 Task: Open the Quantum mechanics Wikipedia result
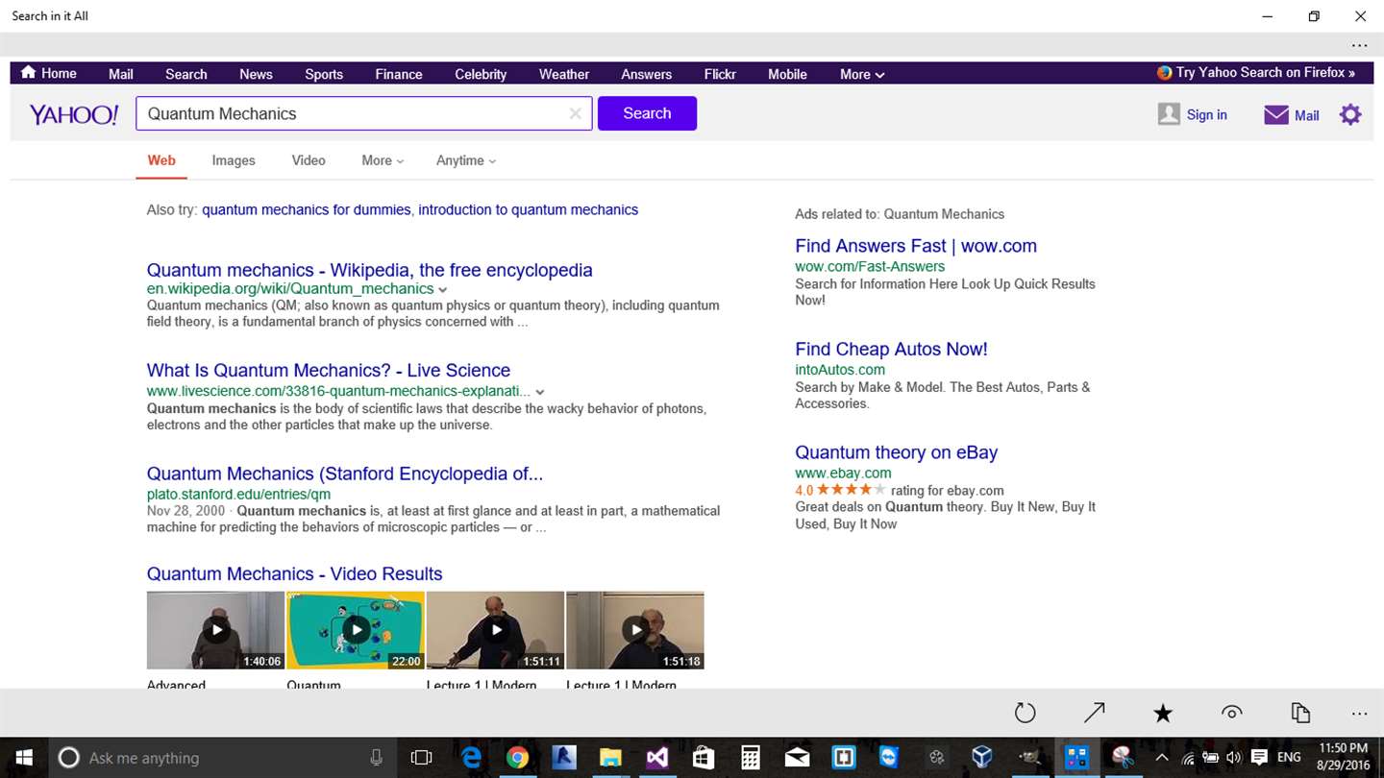369,270
